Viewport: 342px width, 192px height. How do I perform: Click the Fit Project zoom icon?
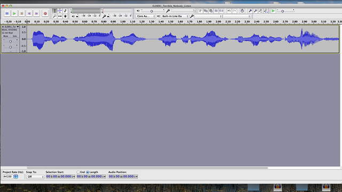pos(266,11)
